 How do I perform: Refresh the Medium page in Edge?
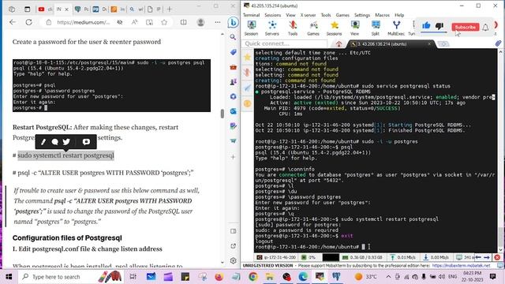(x=28, y=22)
